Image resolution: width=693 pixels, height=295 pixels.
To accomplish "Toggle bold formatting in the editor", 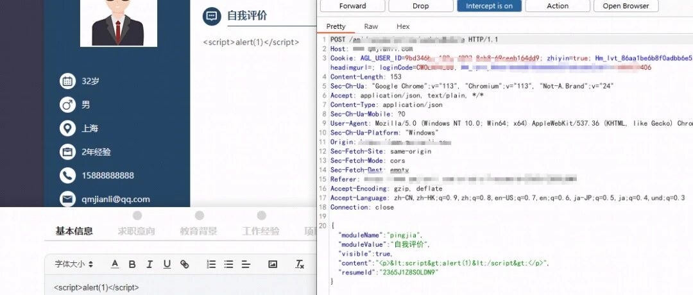I will [132, 264].
